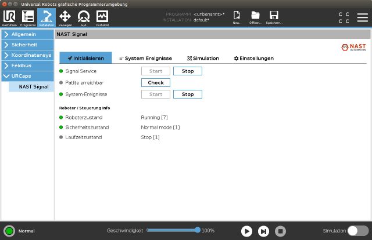Create a new program with Neu icon
The image size is (372, 240).
[237, 17]
